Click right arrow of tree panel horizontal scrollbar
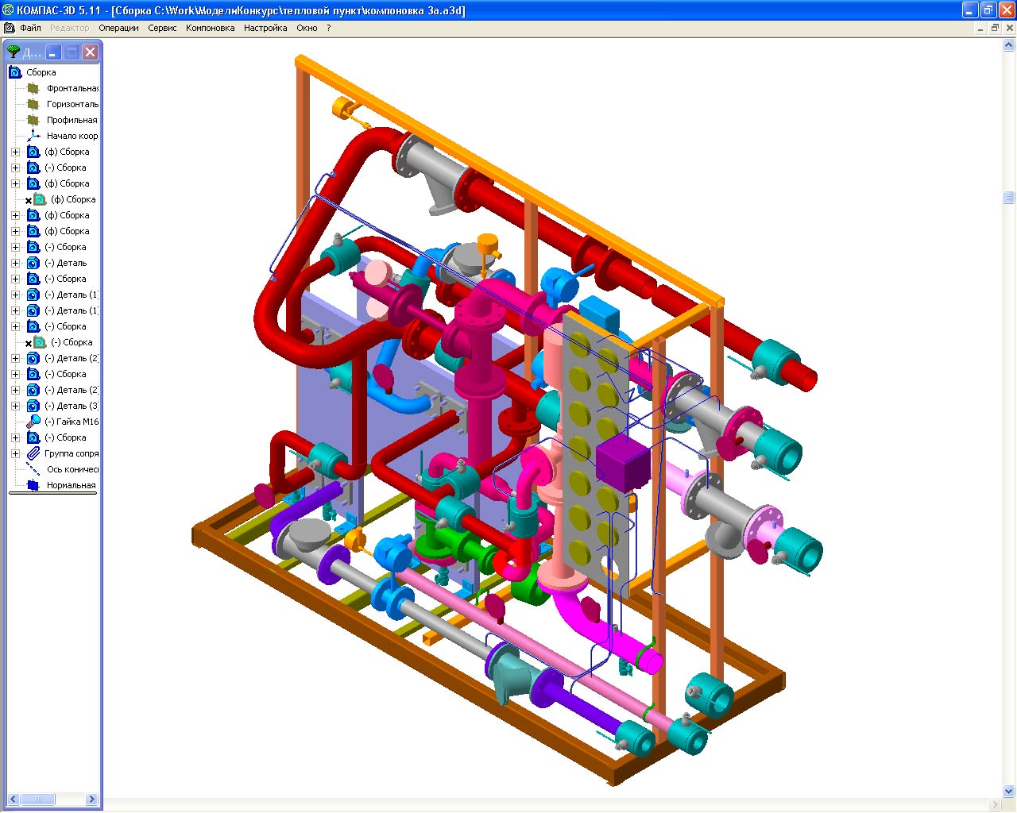This screenshot has height=813, width=1017. [91, 799]
